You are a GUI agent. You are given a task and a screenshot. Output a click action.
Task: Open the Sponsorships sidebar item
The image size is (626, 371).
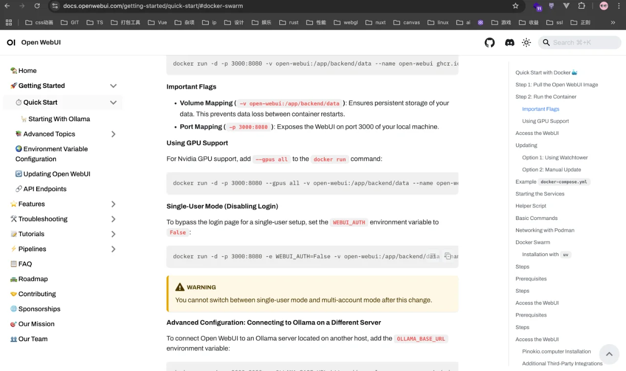(35, 309)
